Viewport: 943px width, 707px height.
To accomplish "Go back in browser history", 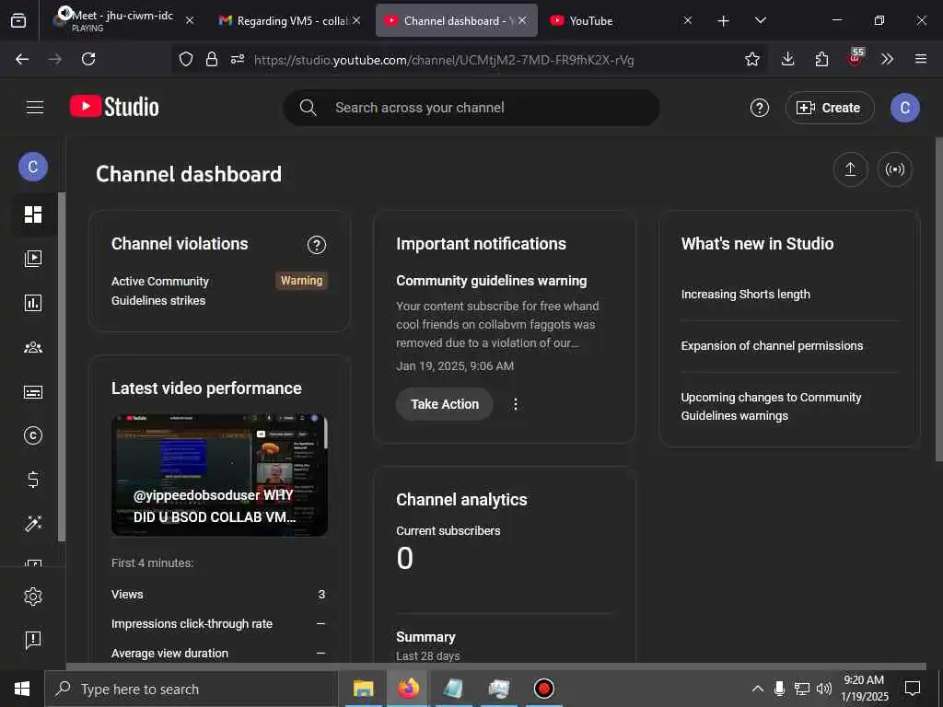I will click(x=22, y=59).
